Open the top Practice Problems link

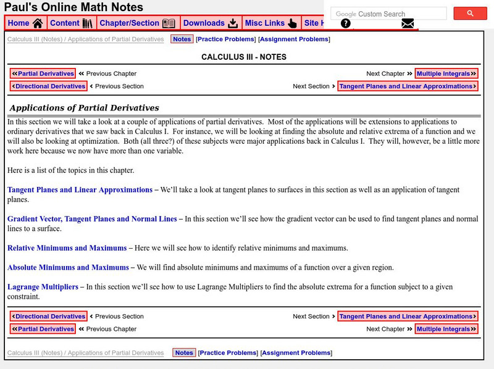[x=226, y=39]
